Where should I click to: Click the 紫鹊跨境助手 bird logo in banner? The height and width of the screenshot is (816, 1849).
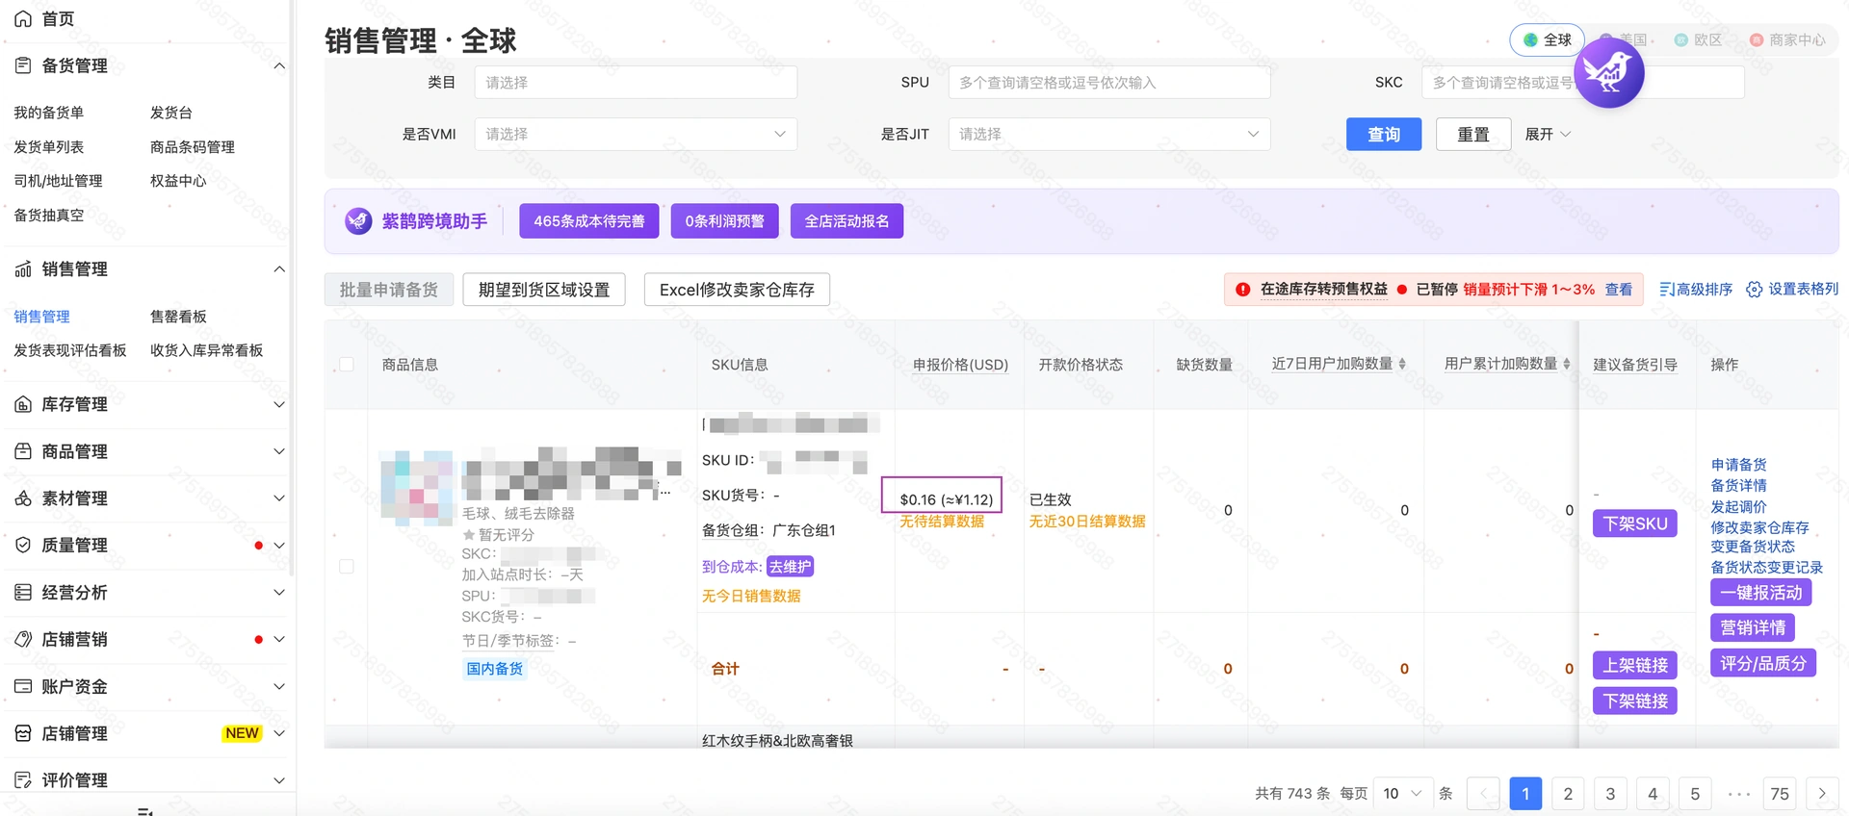358,221
